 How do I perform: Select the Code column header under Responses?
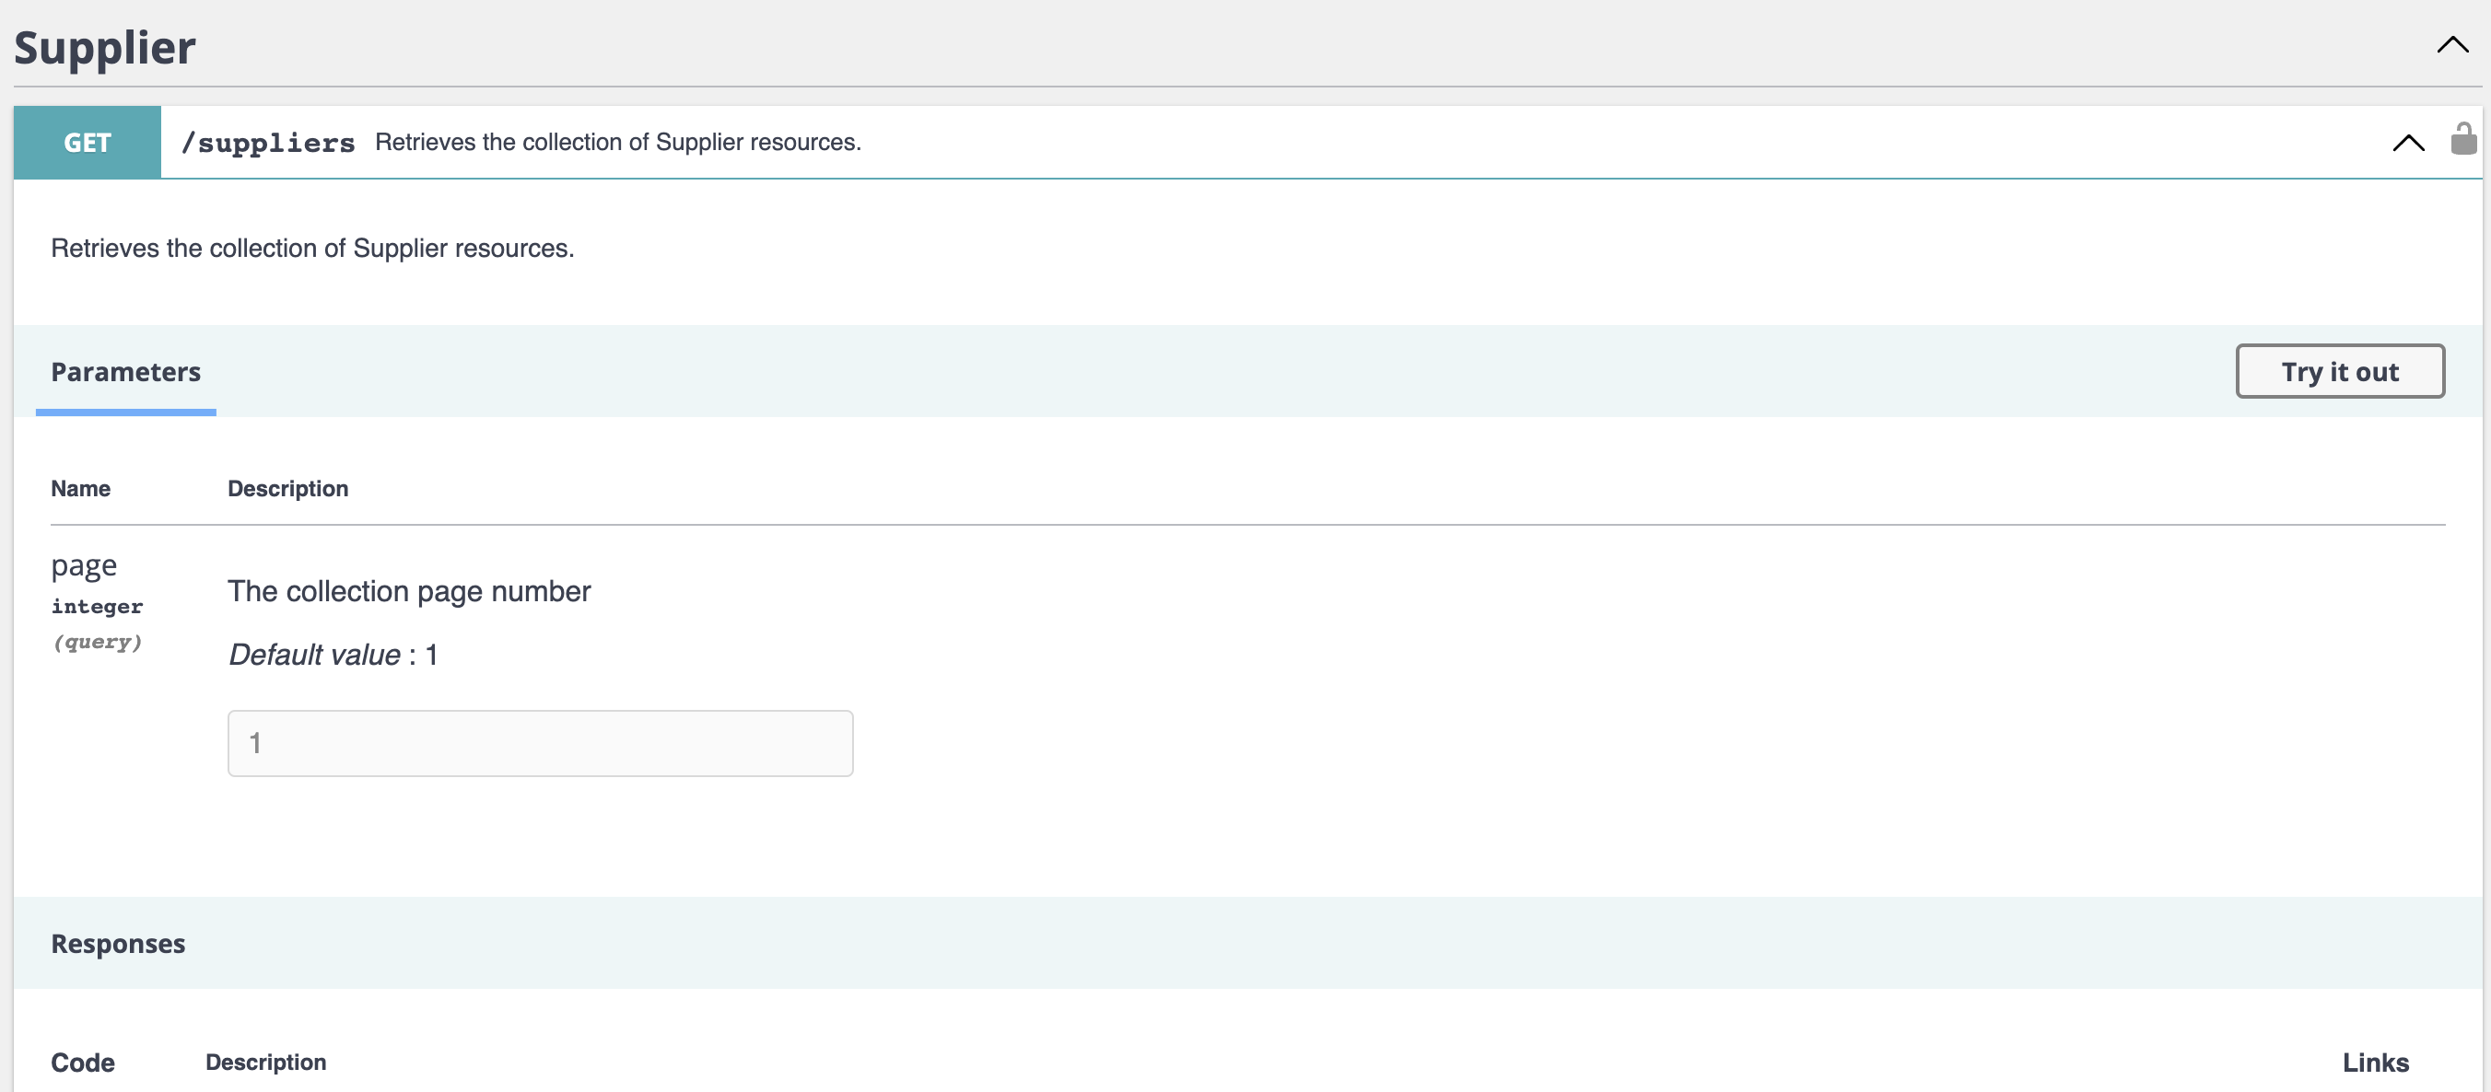[x=83, y=1062]
